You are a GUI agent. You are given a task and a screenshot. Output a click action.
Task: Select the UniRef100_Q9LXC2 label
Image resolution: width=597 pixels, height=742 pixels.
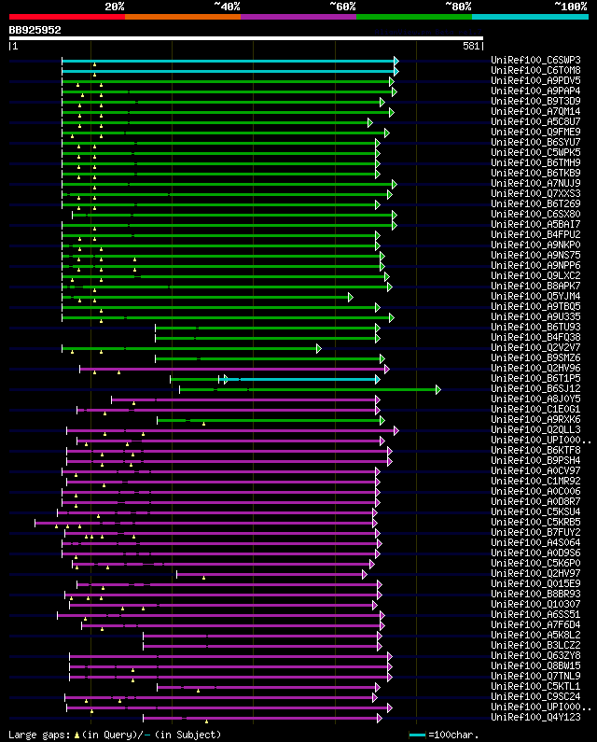coord(535,275)
